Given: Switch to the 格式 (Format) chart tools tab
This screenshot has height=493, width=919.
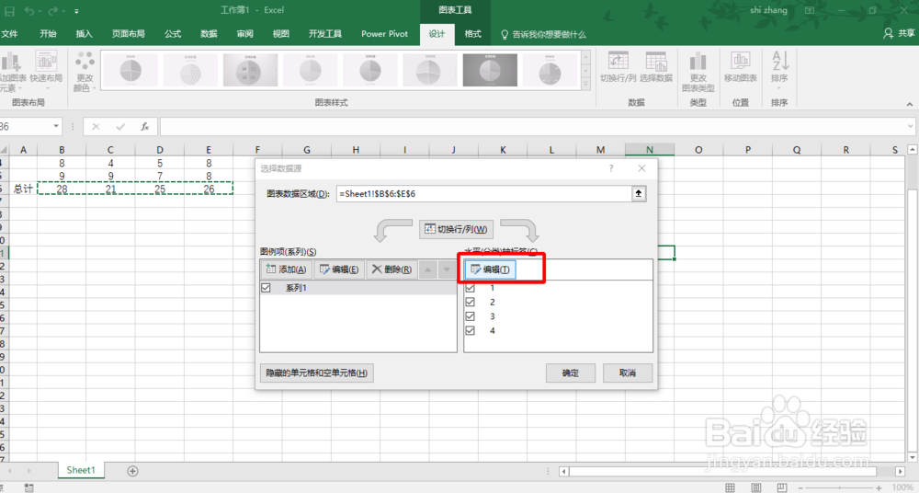Looking at the screenshot, I should [472, 34].
